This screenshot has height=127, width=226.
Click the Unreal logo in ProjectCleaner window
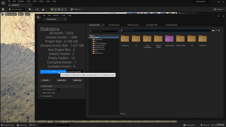(x=38, y=17)
